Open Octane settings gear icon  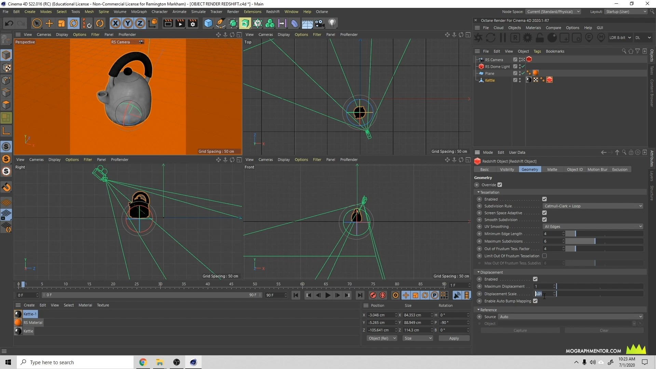(528, 38)
